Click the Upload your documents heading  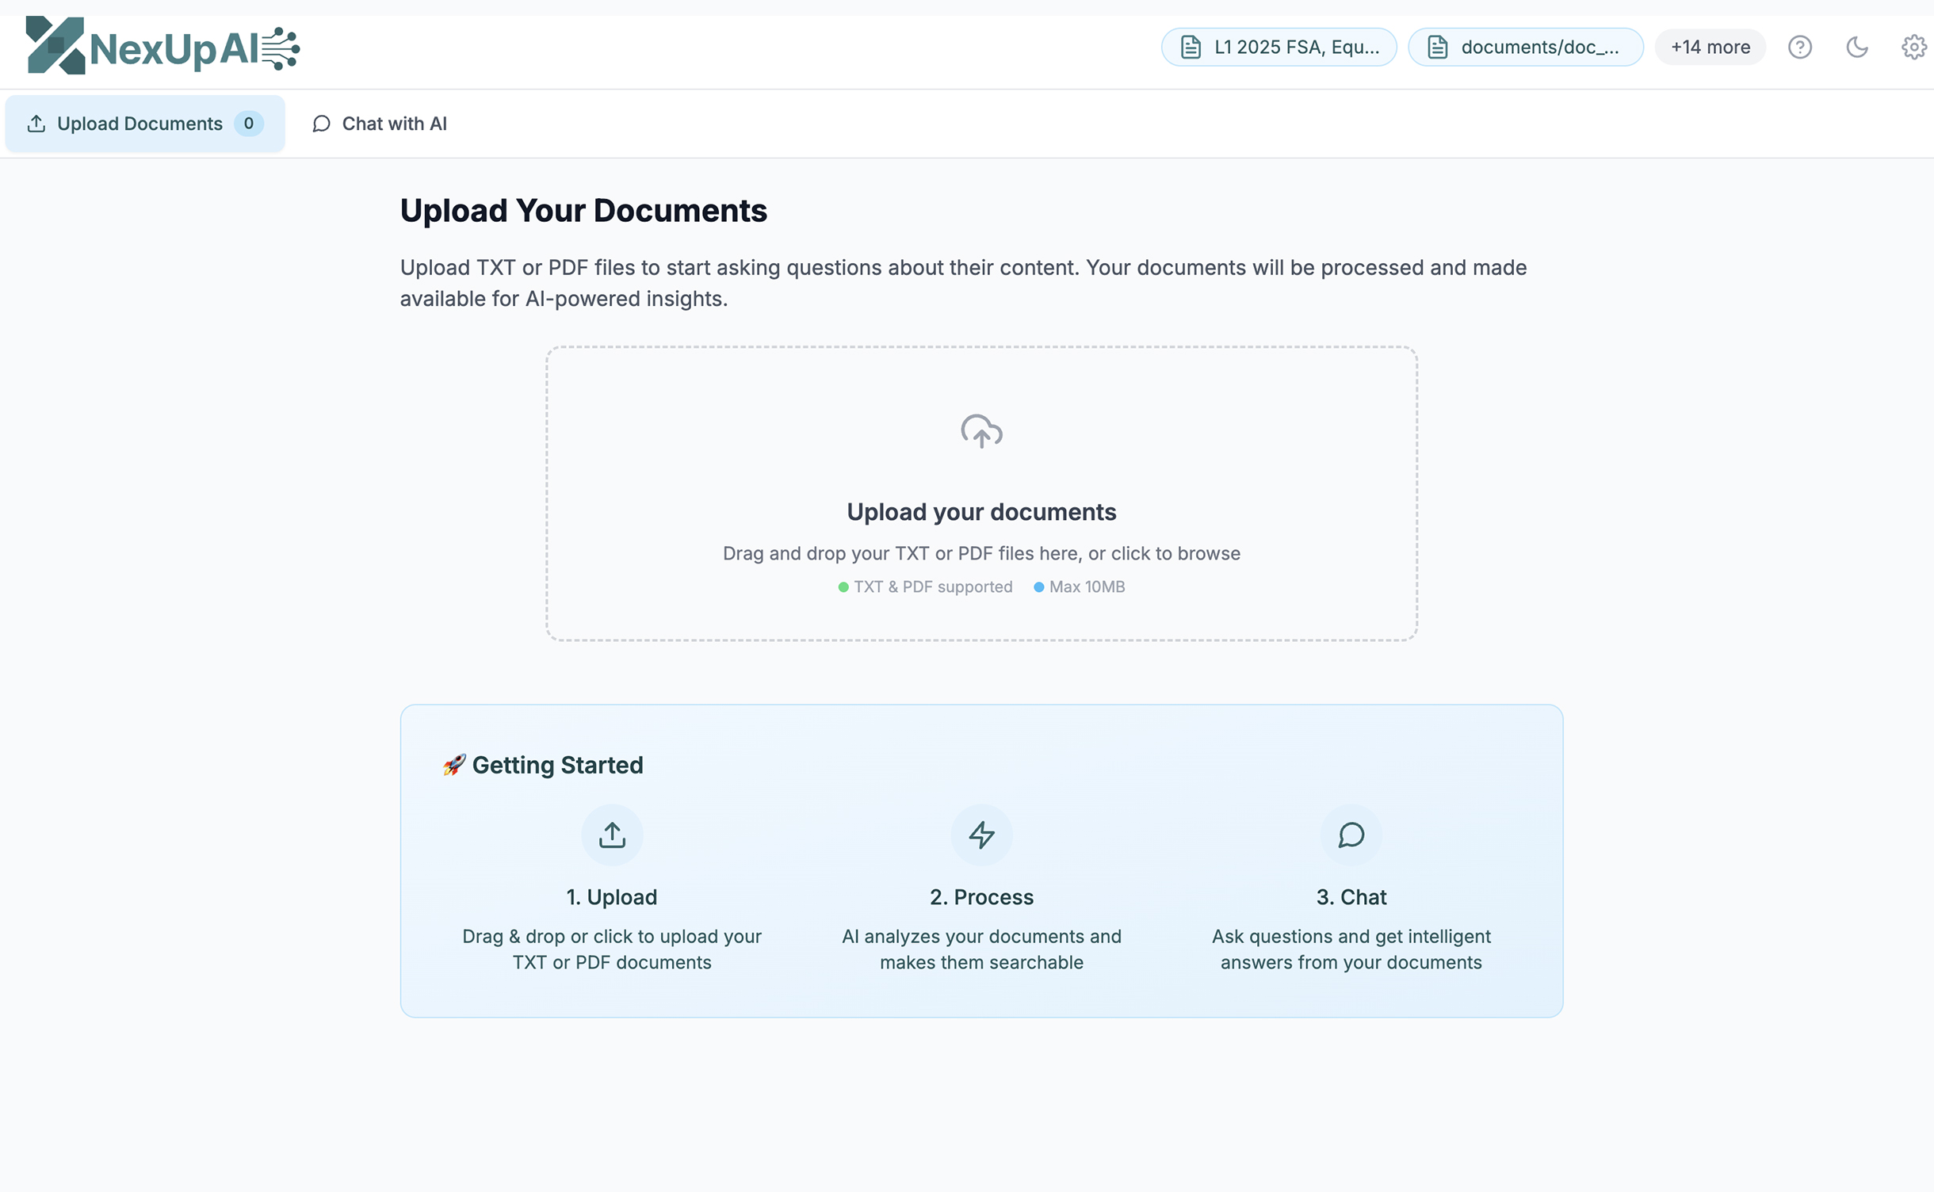pos(981,512)
